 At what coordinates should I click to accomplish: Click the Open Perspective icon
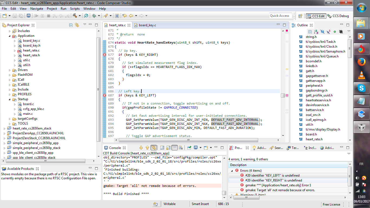coord(300,16)
